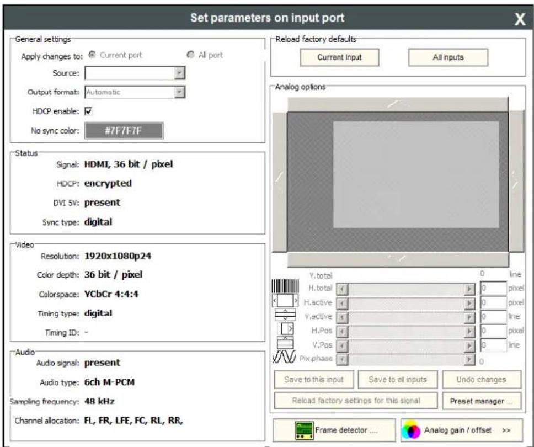Open the Preset manager

point(482,401)
